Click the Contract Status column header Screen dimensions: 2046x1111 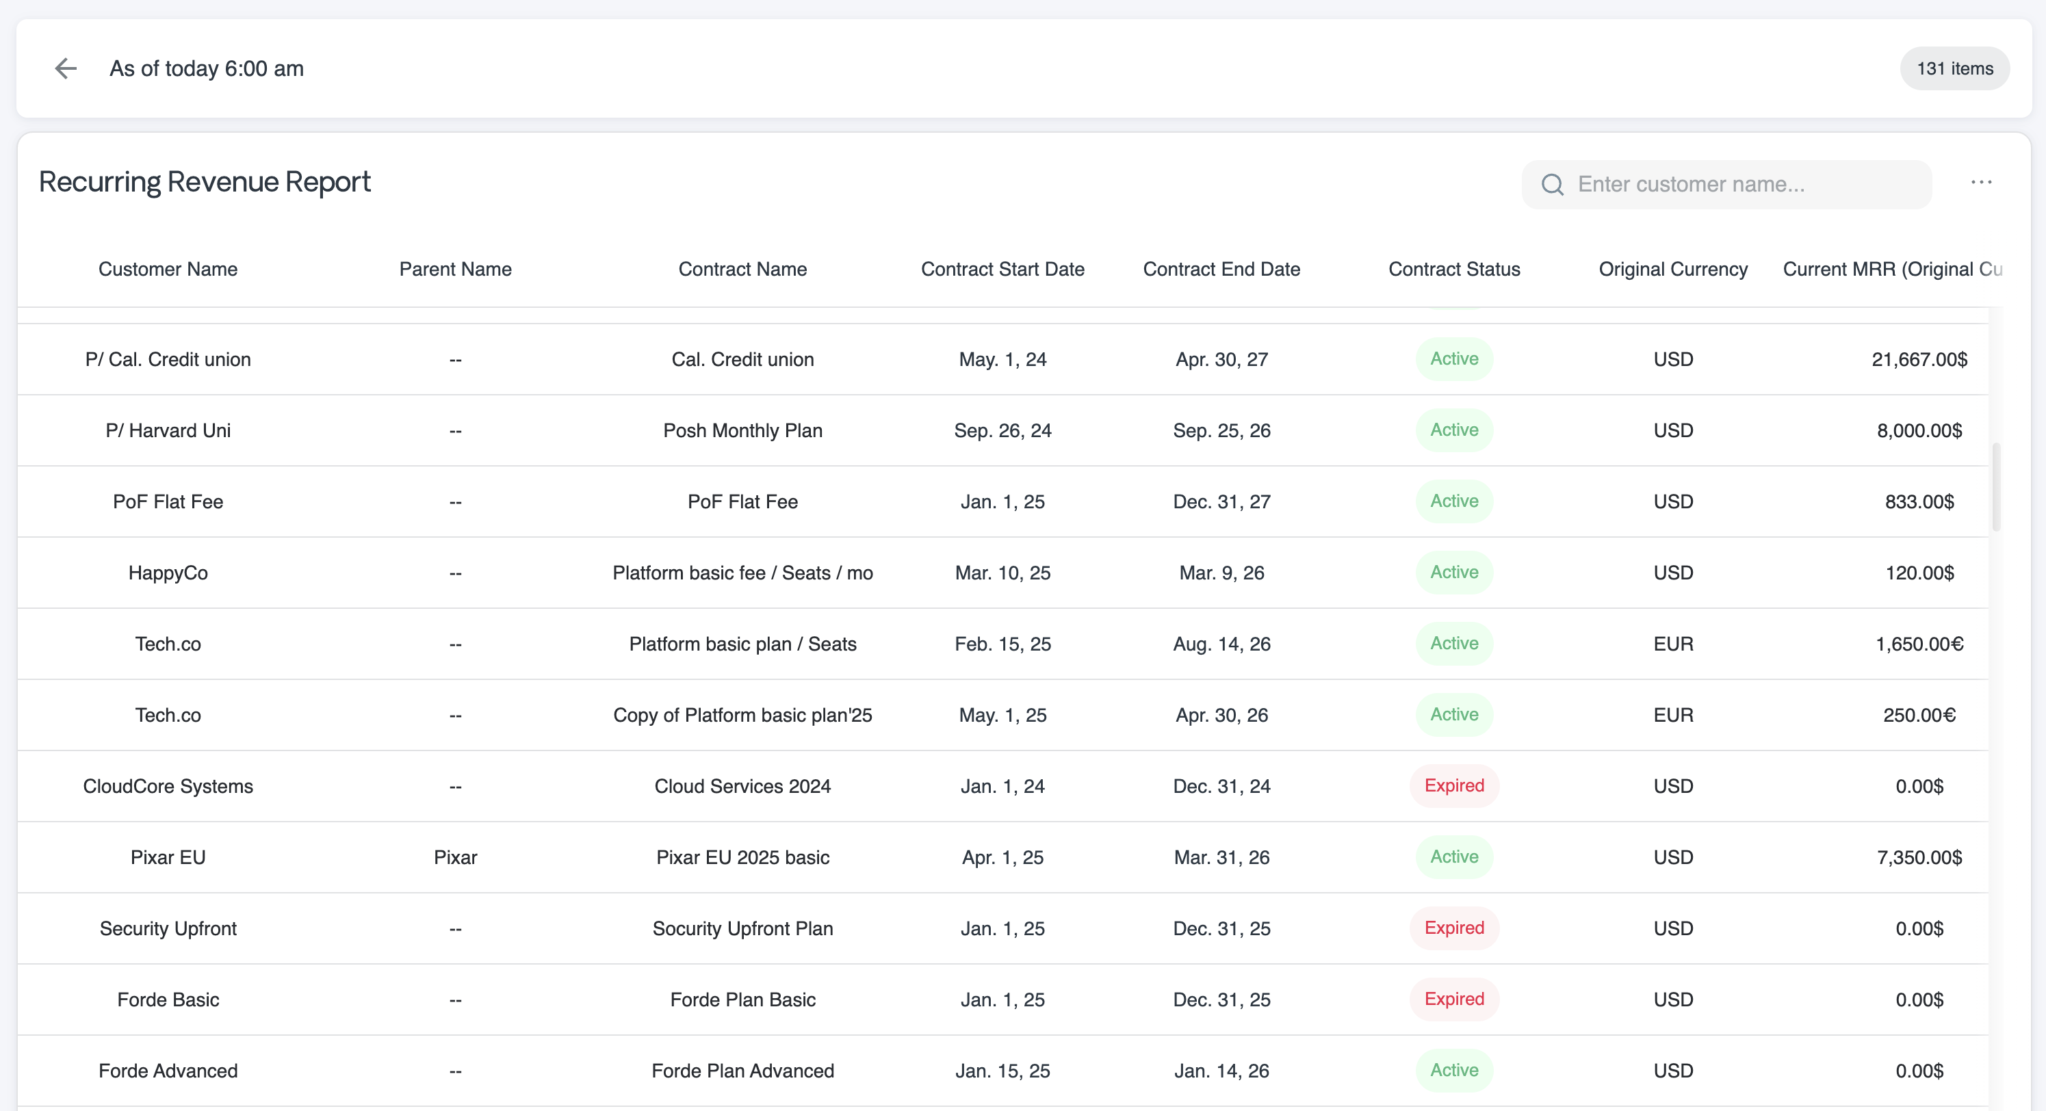point(1453,270)
